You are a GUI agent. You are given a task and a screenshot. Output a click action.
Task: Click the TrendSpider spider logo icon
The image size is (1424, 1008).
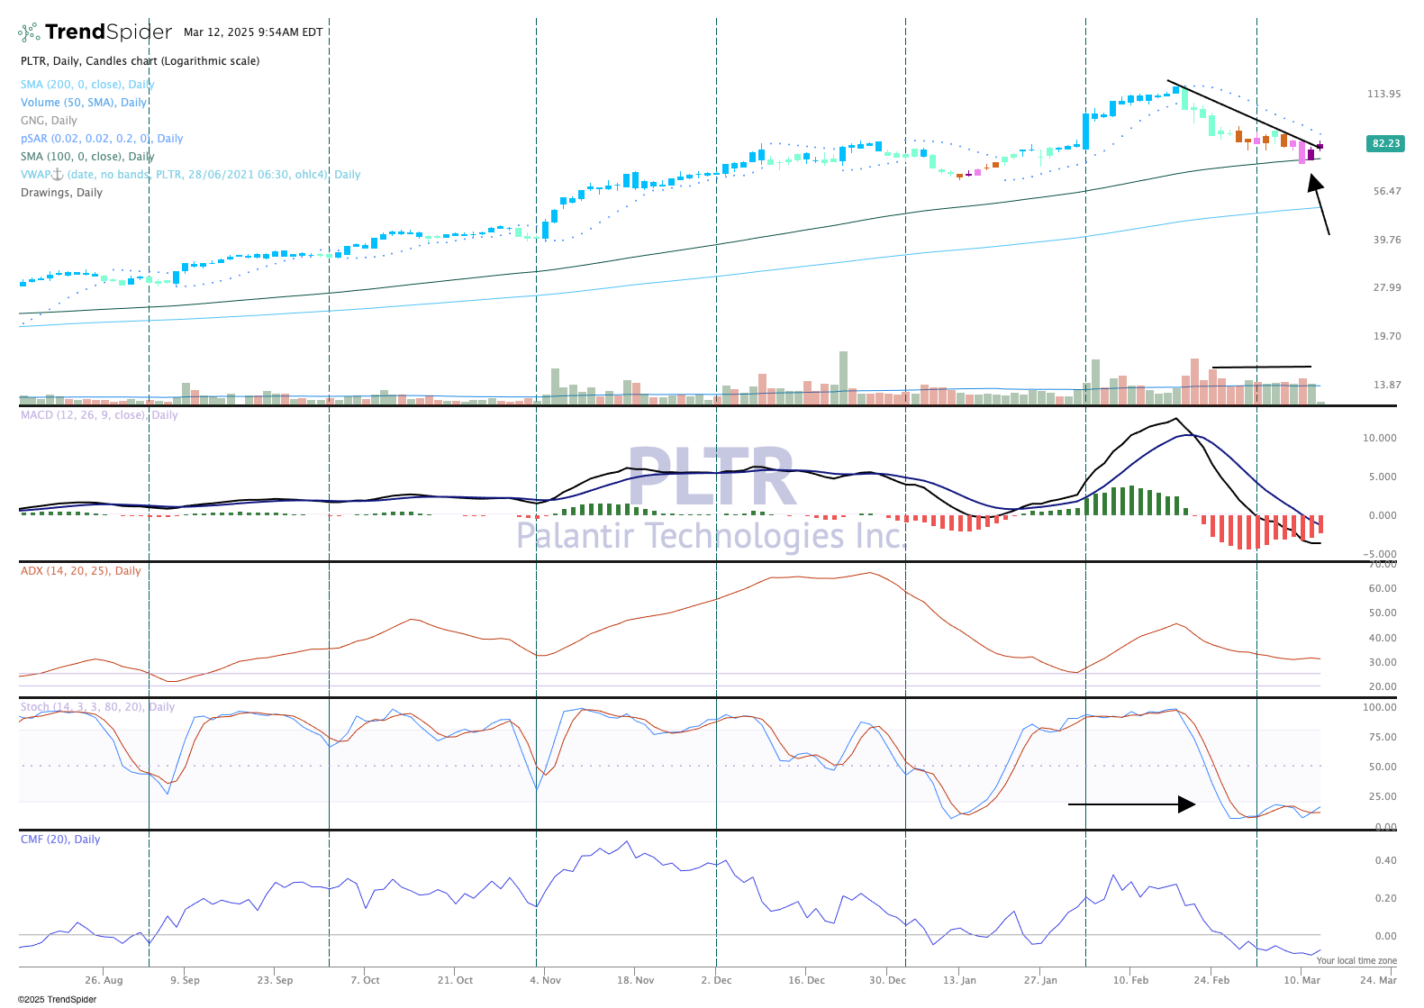[29, 32]
